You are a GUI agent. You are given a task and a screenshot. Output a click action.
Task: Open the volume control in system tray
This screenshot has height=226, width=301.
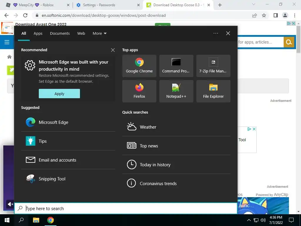(263, 220)
